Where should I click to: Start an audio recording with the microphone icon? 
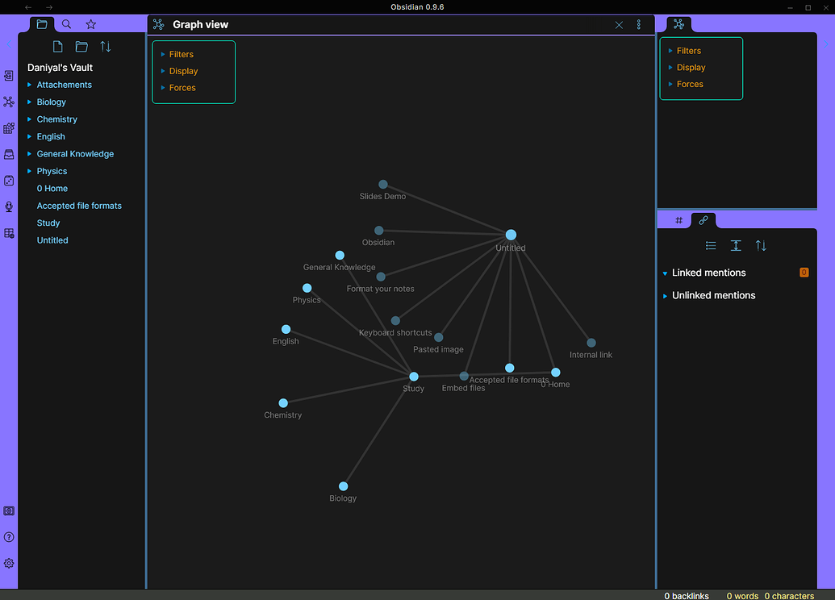(9, 206)
